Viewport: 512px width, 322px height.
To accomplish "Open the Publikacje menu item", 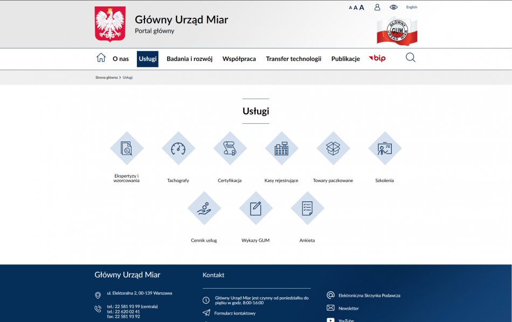I will [x=345, y=59].
